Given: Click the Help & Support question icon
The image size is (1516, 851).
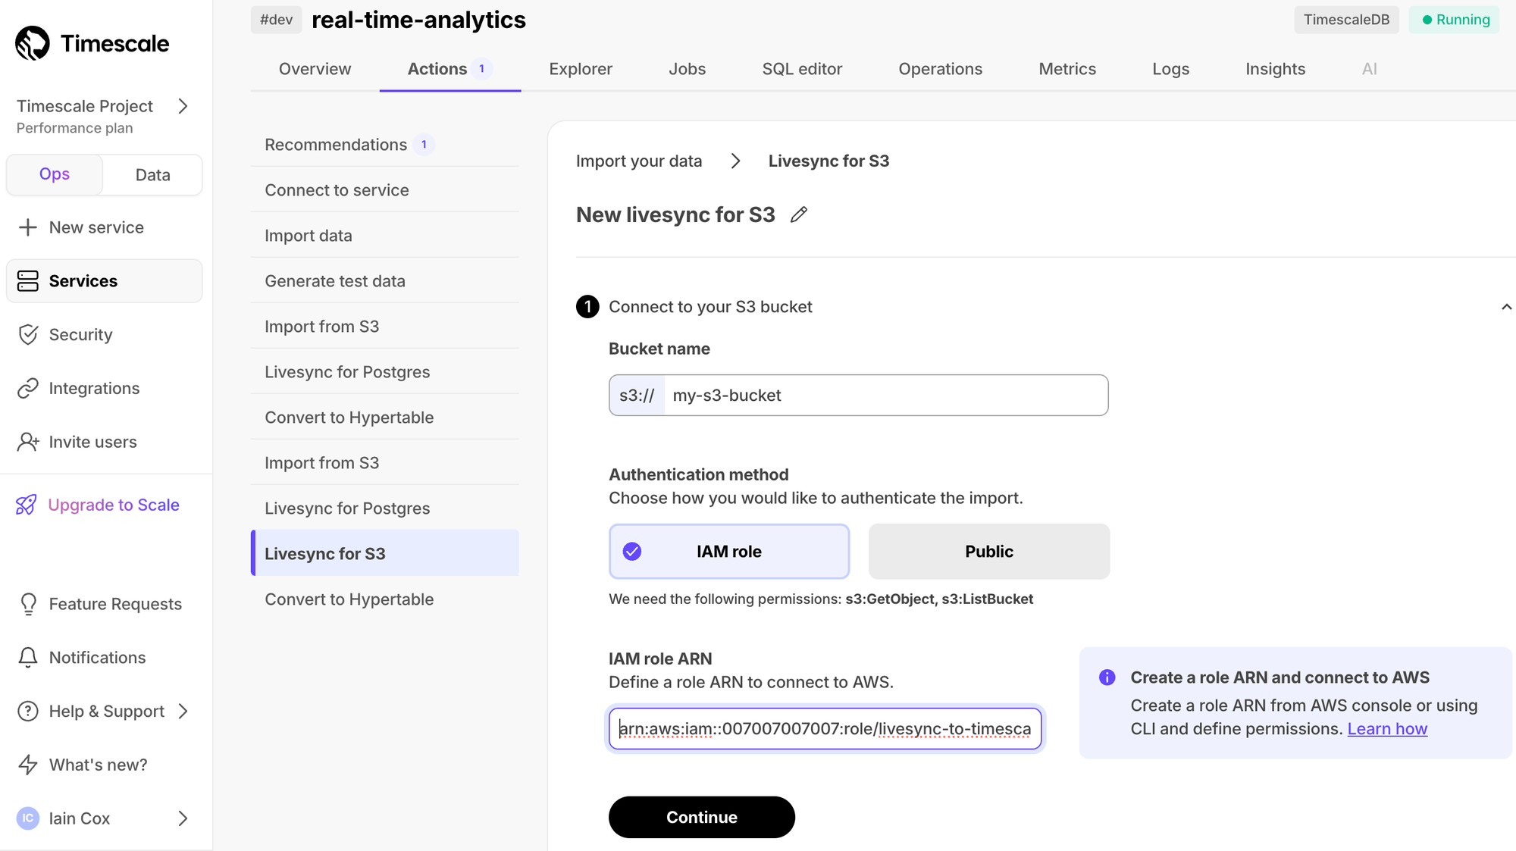Looking at the screenshot, I should [x=28, y=712].
